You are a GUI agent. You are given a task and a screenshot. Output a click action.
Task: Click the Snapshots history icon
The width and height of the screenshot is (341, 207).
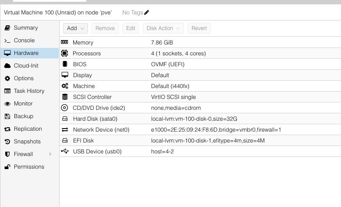point(7,142)
